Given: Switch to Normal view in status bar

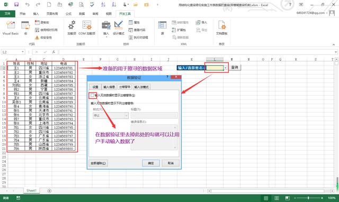Looking at the screenshot, I should pos(266,198).
